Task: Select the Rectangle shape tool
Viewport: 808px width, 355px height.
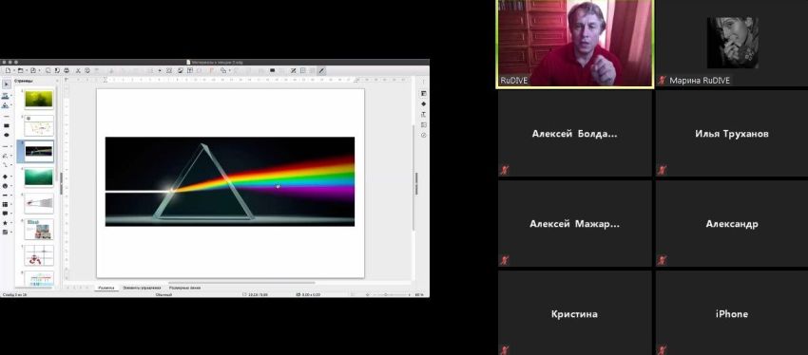Action: tap(7, 125)
